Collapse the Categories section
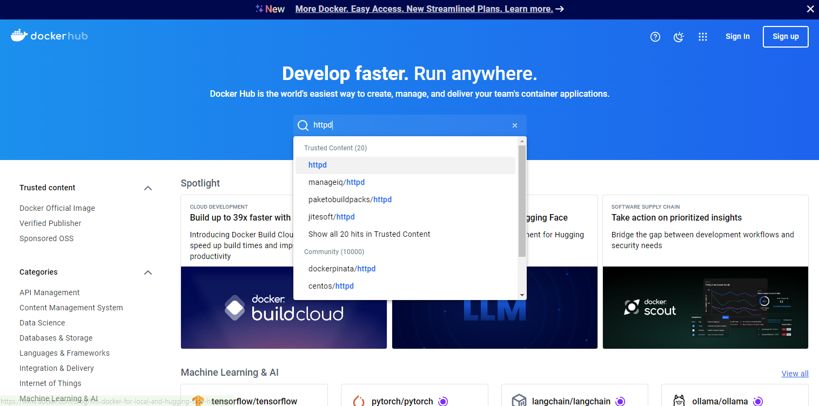Viewport: 819px width, 406px height. pyautogui.click(x=148, y=272)
